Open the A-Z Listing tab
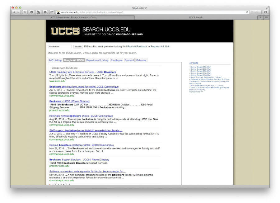This screenshot has width=280, height=203. [x=55, y=60]
